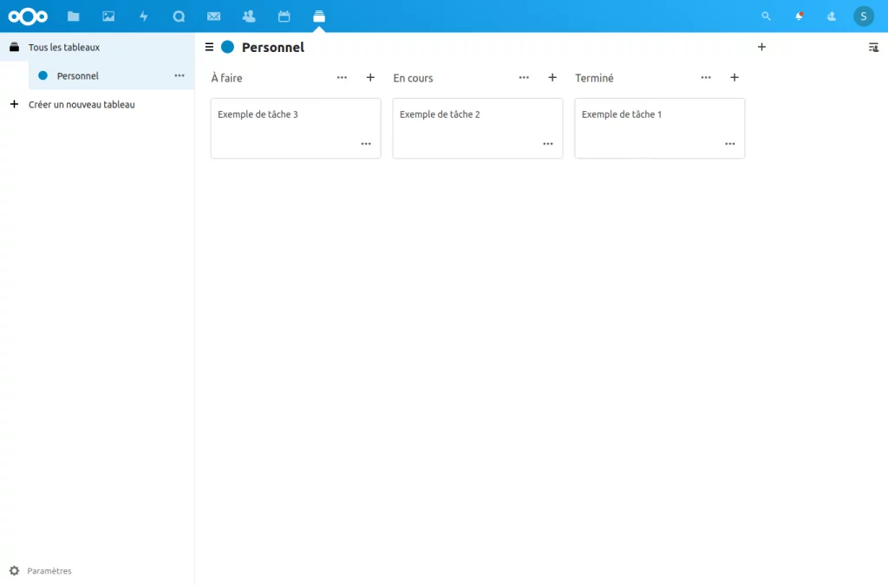Open Terminé list options menu
888x585 pixels.
pos(706,77)
